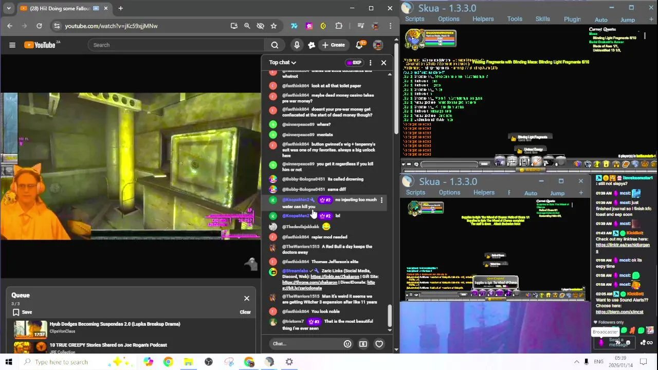Open YouTube notifications bell
658x370 pixels.
pos(359,45)
